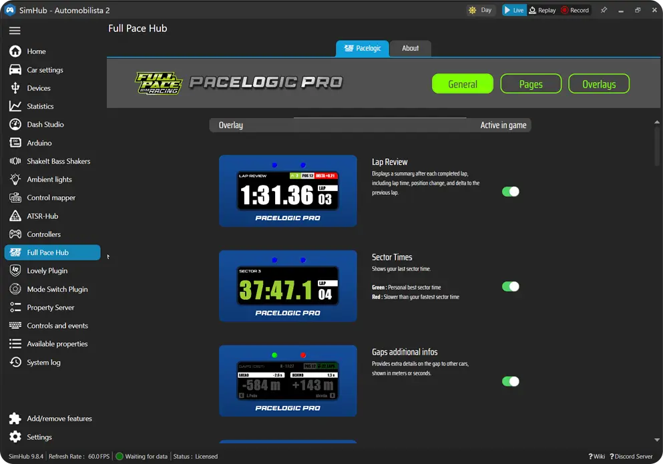The width and height of the screenshot is (663, 464).
Task: Click the Lap Review overlay thumbnail
Action: [288, 191]
